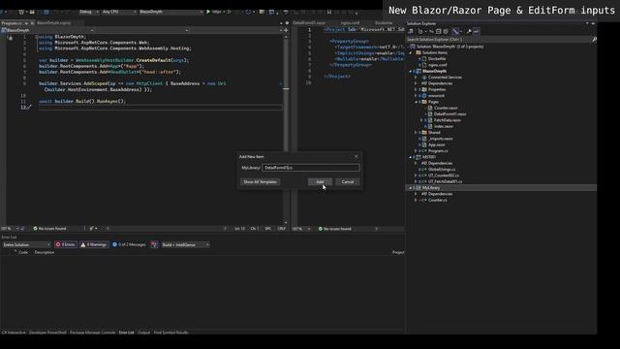Toggle Preview Selected Items in Solution Explorer
The width and height of the screenshot is (620, 349).
(x=477, y=31)
